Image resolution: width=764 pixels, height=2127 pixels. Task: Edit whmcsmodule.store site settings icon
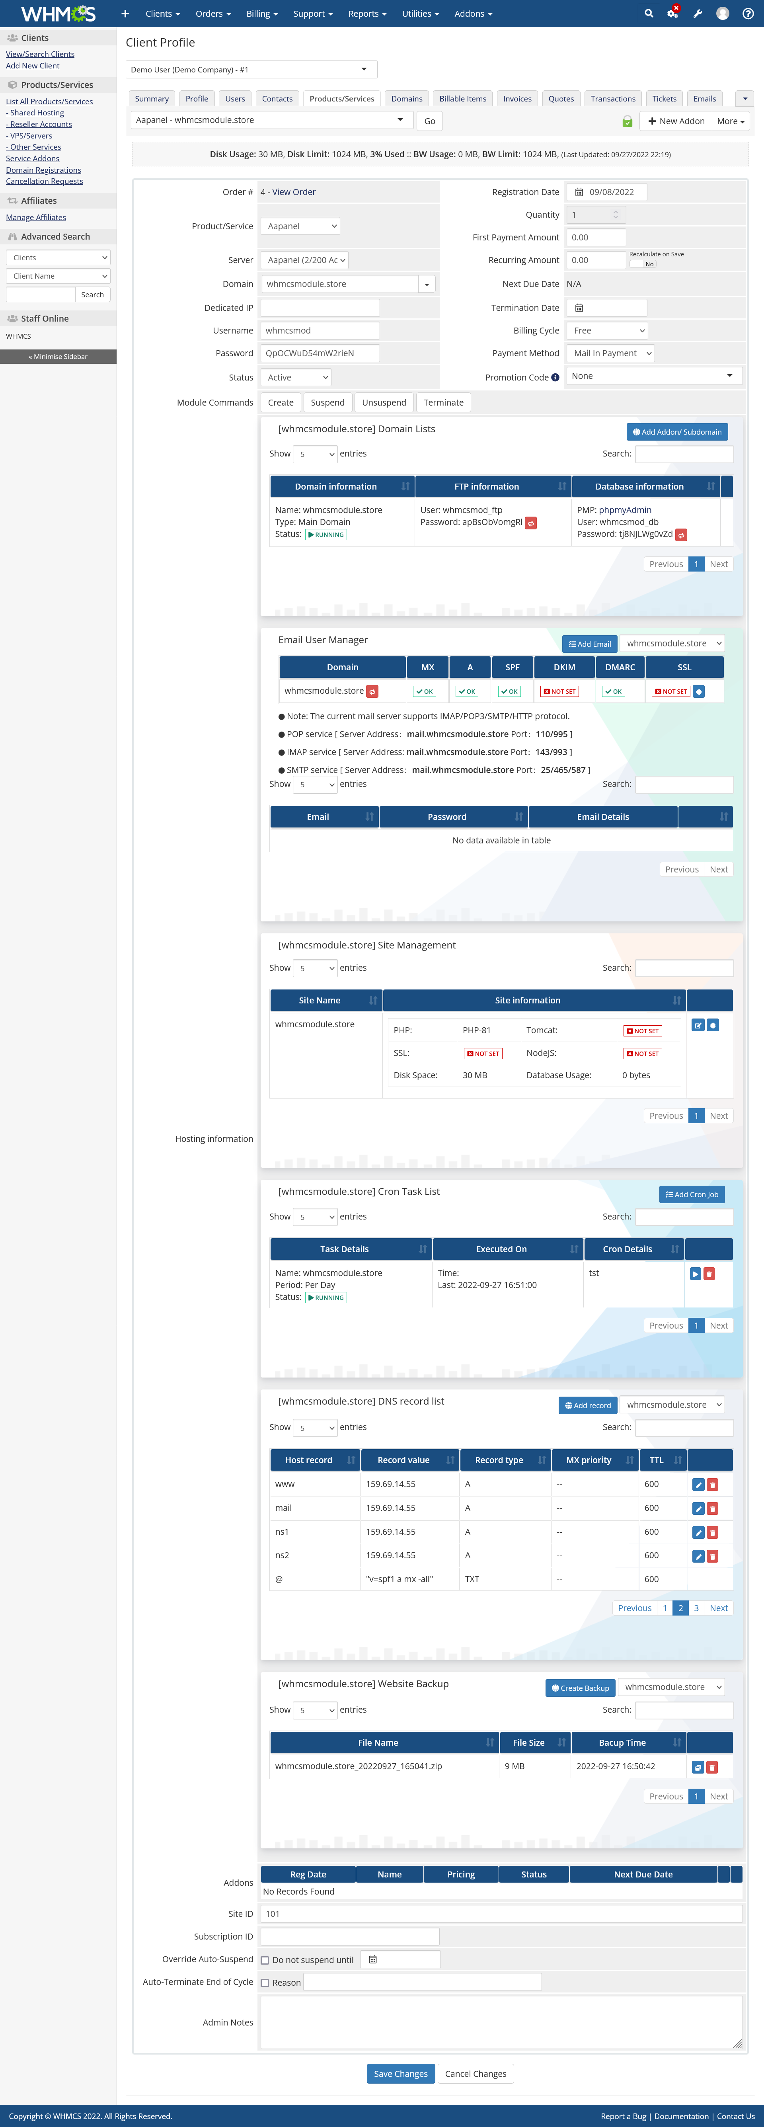(x=698, y=1024)
